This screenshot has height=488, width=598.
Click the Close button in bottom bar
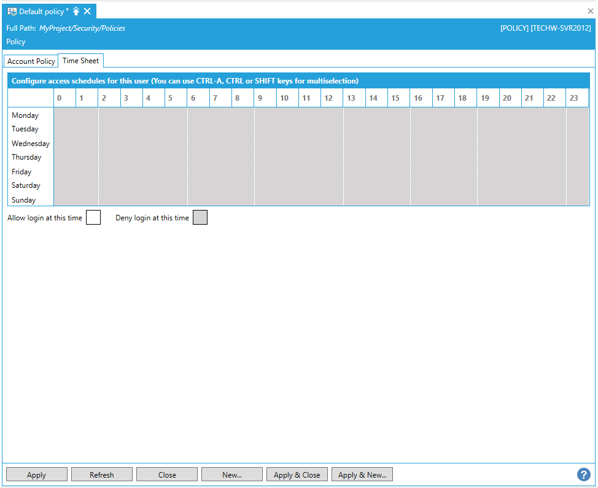[x=167, y=474]
